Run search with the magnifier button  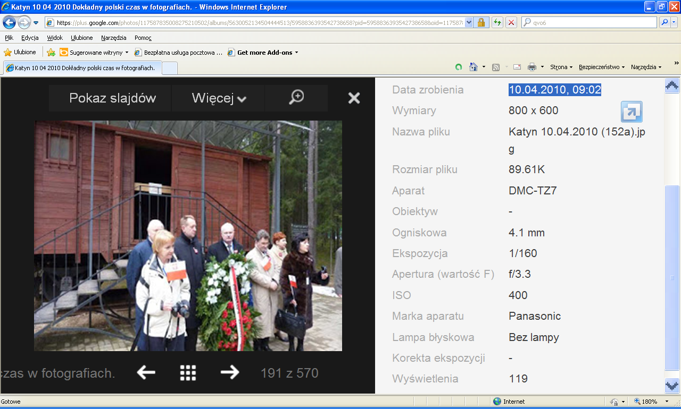(665, 22)
